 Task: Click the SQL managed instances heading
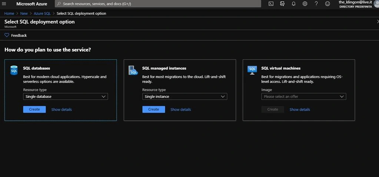tap(164, 69)
